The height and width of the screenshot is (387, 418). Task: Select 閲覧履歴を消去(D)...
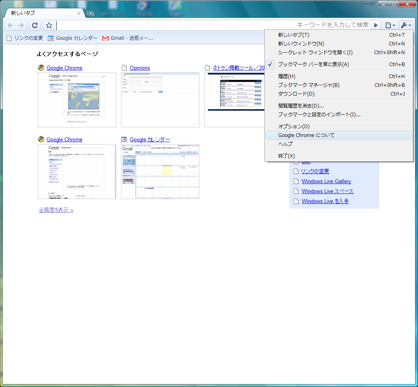click(338, 106)
